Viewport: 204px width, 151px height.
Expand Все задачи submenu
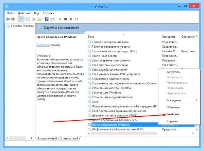click(179, 100)
